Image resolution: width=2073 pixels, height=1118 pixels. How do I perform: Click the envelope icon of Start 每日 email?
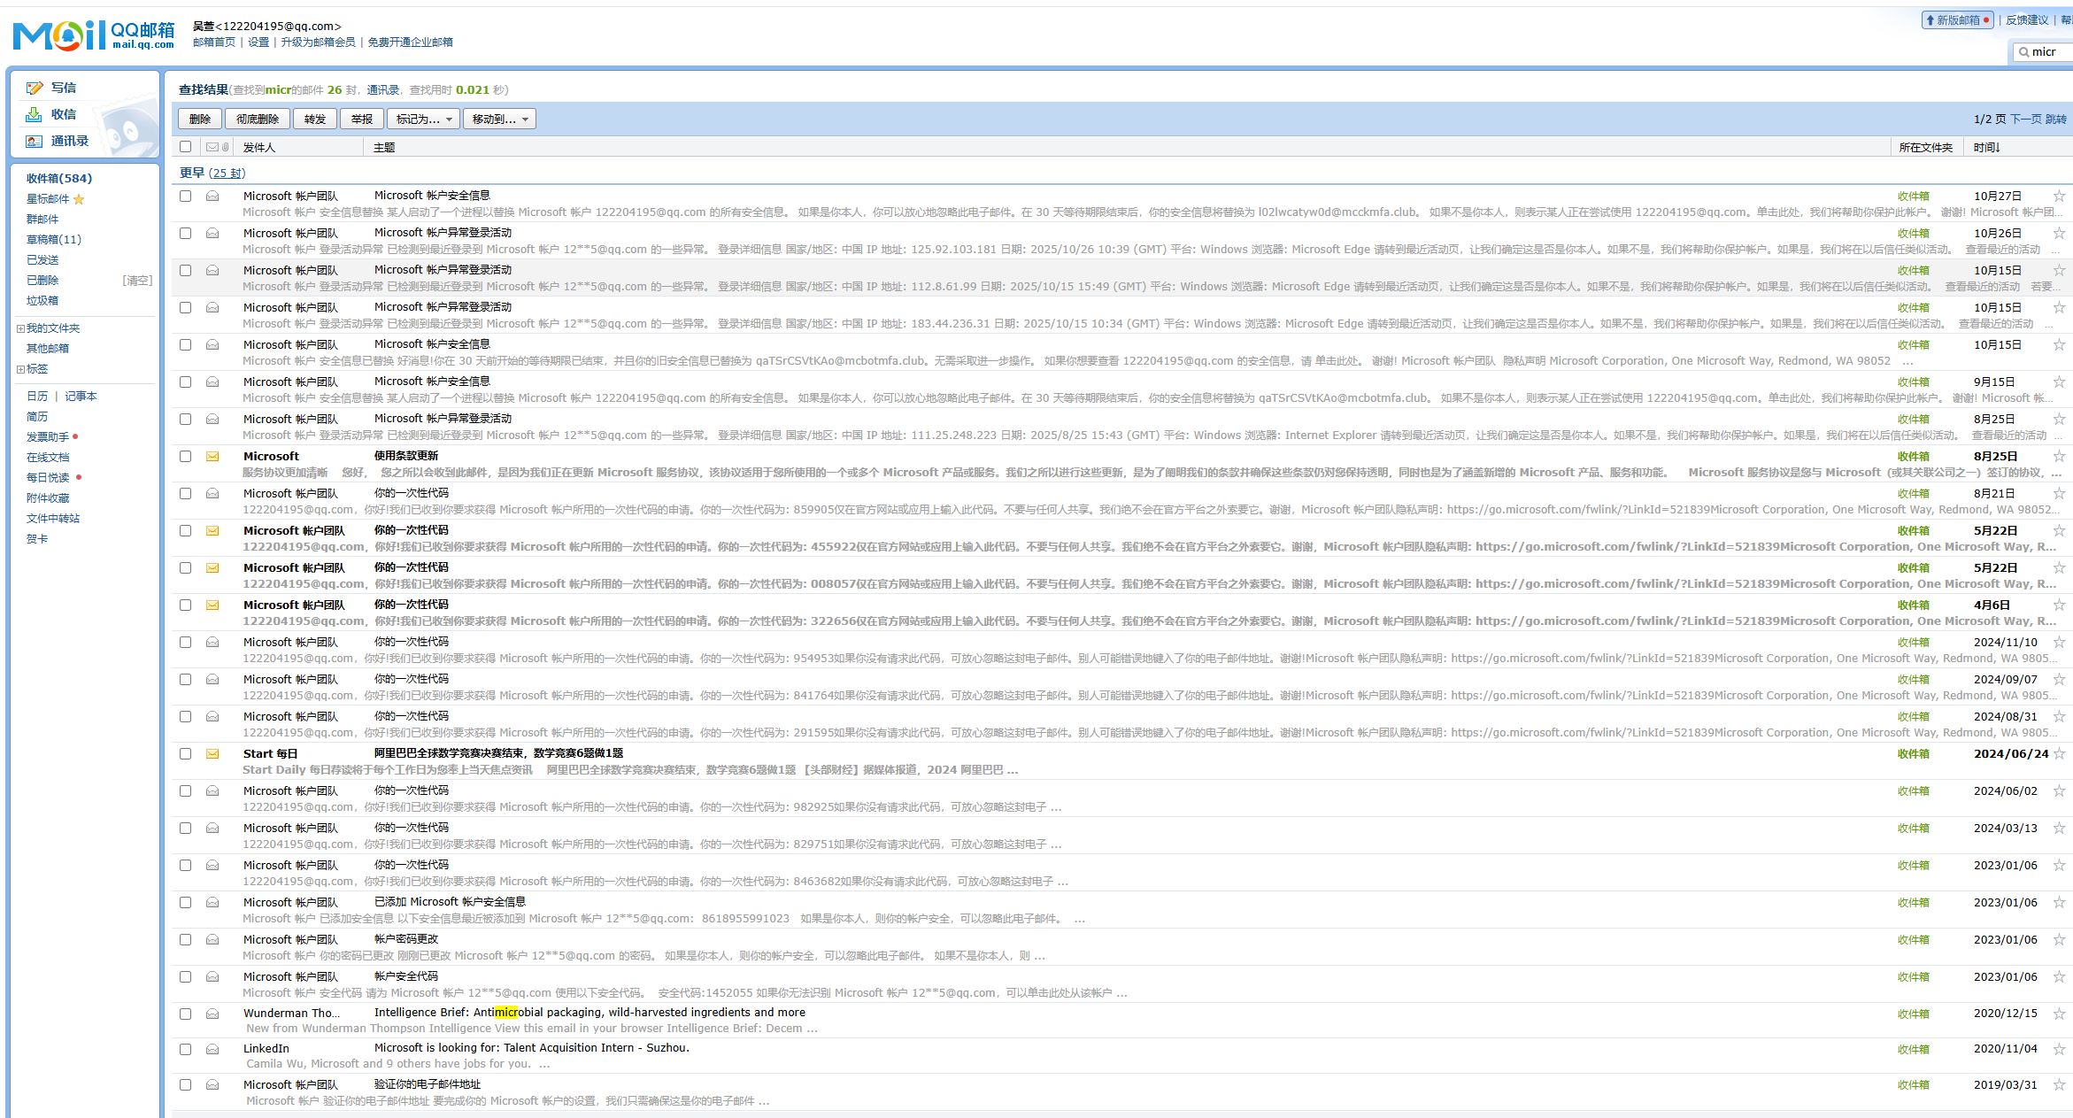pyautogui.click(x=212, y=754)
